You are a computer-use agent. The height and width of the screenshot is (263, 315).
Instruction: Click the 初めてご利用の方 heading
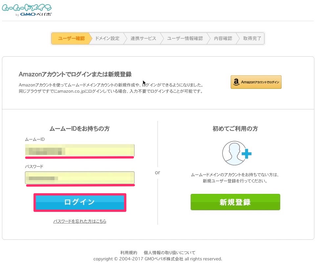pos(235,128)
